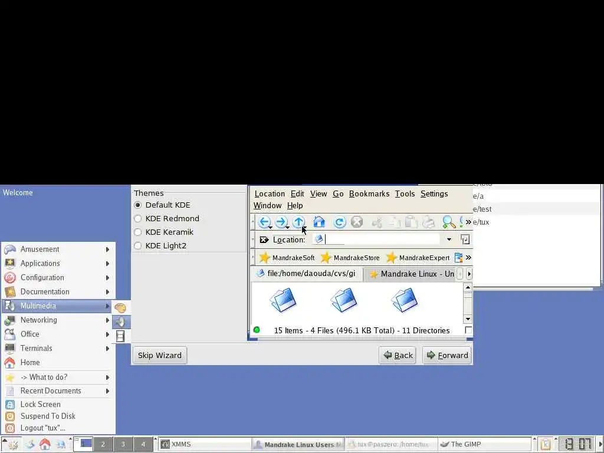Click the home icon in the panel
Viewport: 604px width, 453px height.
pyautogui.click(x=45, y=444)
